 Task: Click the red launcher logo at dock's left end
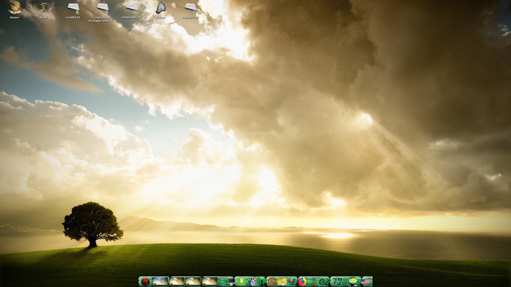tap(145, 282)
